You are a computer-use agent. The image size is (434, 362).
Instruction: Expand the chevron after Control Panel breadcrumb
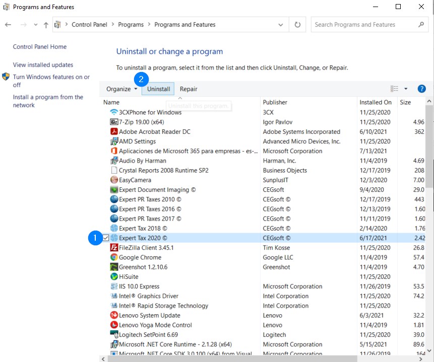[x=113, y=24]
